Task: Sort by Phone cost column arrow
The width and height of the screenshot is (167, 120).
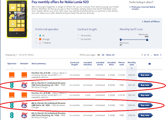Action: click(122, 68)
